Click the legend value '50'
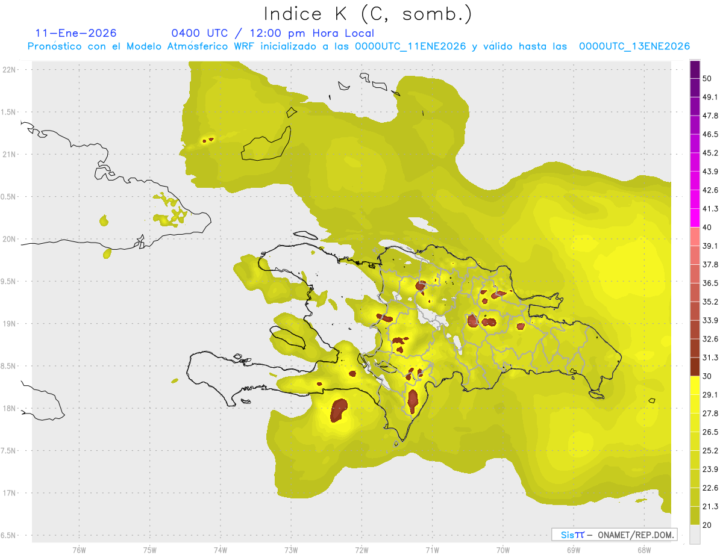This screenshot has width=723, height=558. pyautogui.click(x=708, y=79)
